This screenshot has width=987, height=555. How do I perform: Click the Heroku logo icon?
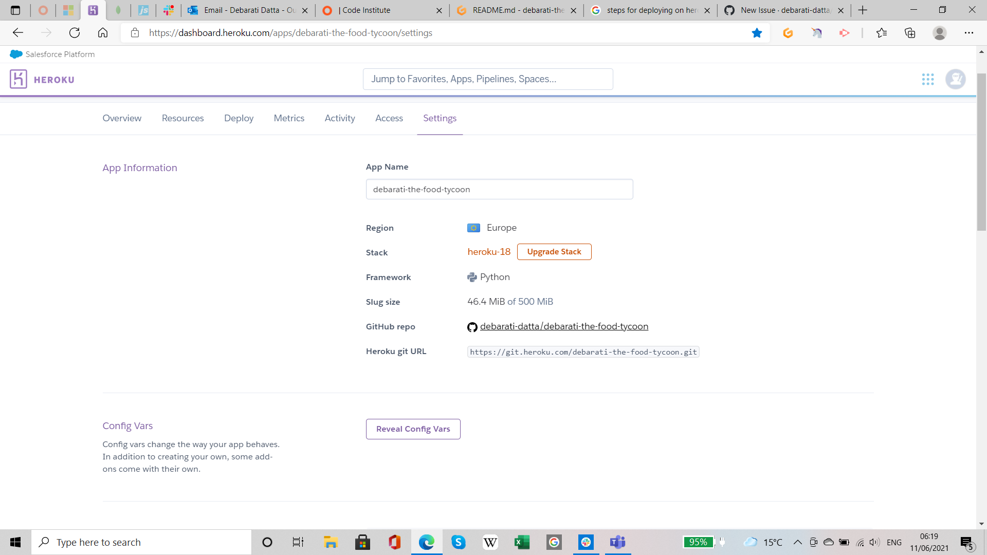point(19,79)
